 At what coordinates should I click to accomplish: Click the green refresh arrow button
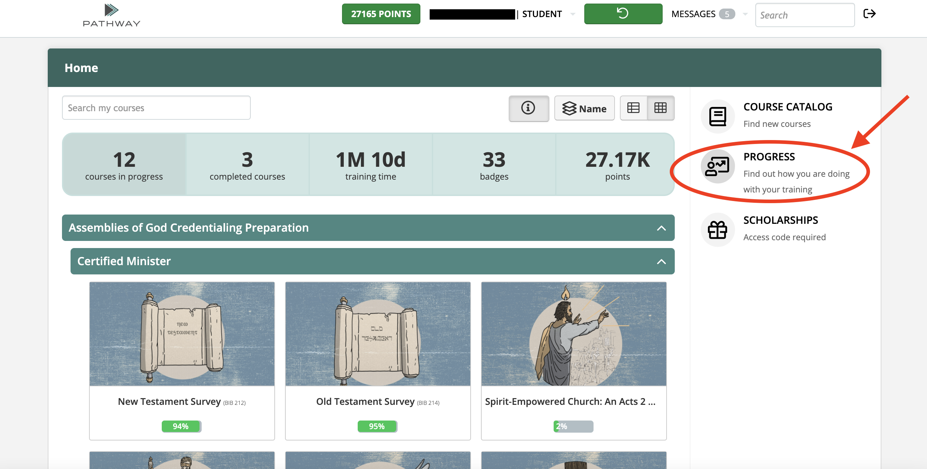click(x=622, y=14)
